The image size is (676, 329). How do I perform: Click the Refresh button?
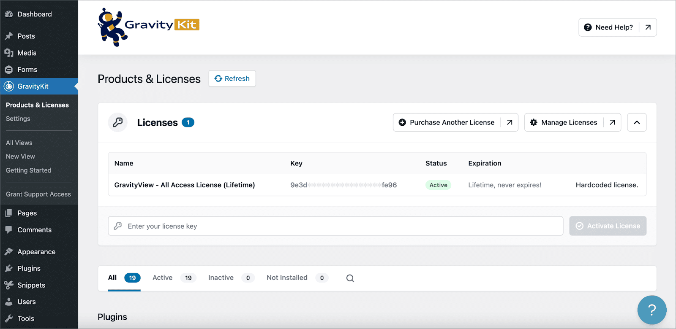232,78
